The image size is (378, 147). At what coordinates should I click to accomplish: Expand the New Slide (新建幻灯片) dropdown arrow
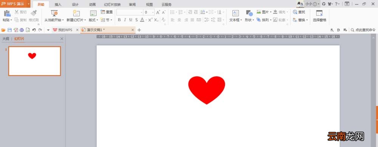click(x=85, y=20)
